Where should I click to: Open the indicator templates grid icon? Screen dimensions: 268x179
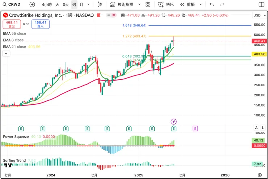(x=148, y=4)
